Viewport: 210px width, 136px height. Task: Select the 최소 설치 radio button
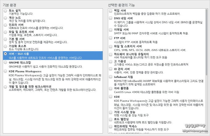[x=6, y=11]
